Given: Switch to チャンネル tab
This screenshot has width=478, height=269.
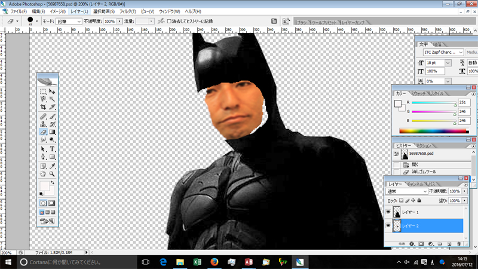Looking at the screenshot, I should coord(415,184).
